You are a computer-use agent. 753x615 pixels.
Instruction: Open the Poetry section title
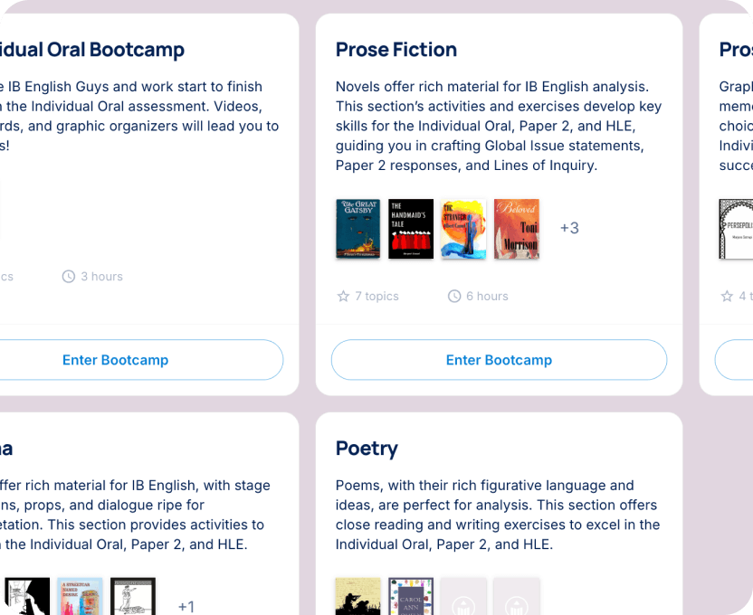pyautogui.click(x=367, y=449)
